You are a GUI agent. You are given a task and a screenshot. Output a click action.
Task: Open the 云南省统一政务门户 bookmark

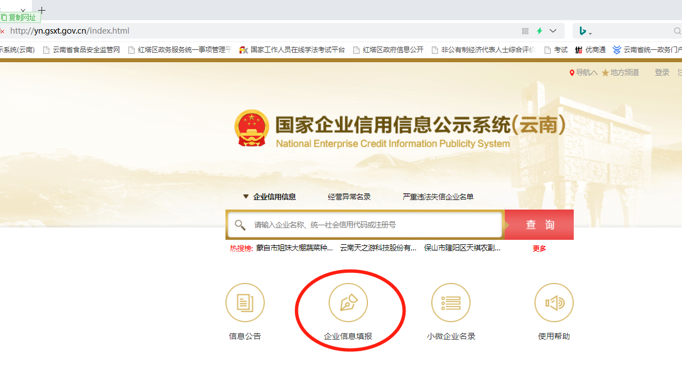[647, 50]
